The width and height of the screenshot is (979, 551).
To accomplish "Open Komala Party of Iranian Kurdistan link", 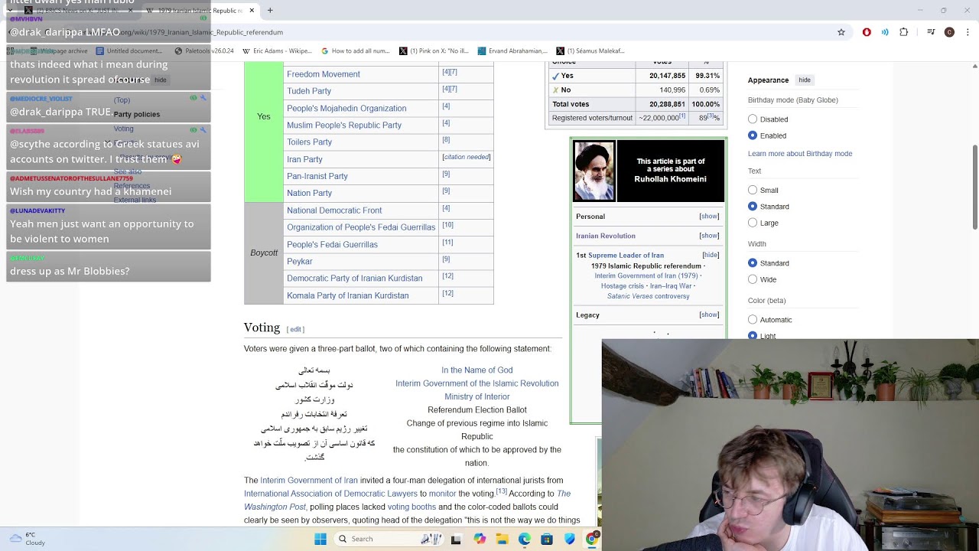I will (348, 295).
